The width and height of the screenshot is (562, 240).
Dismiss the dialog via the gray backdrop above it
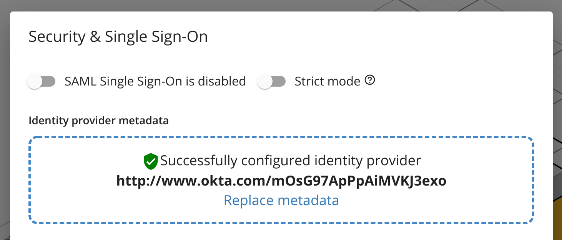tap(281, 5)
